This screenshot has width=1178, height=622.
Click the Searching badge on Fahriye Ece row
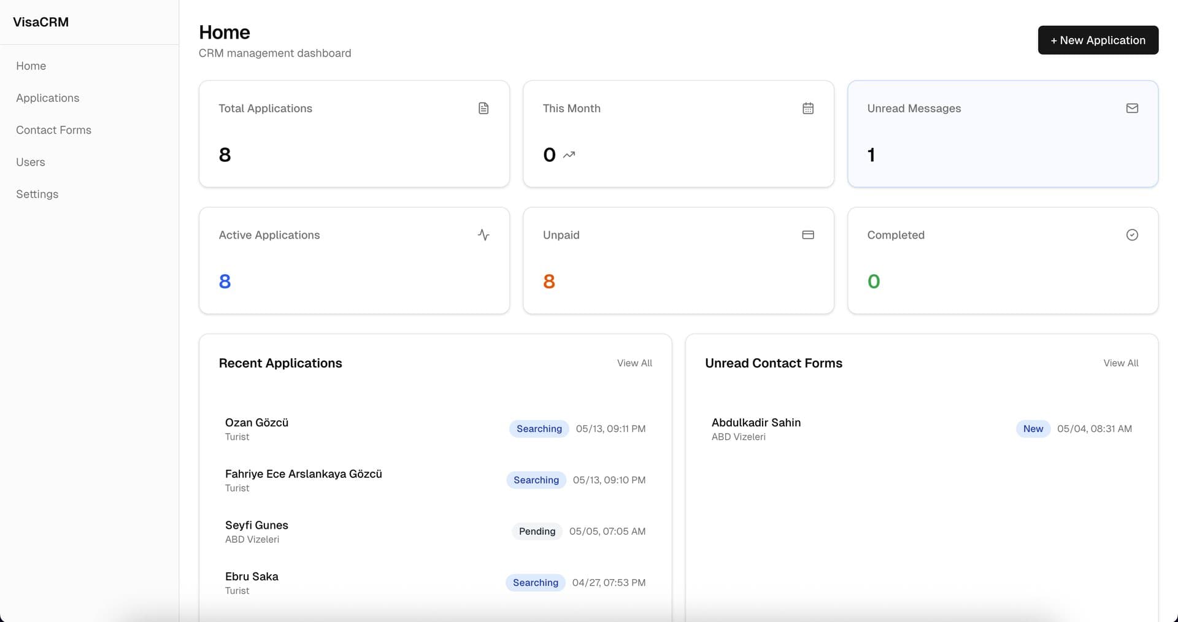pos(536,480)
